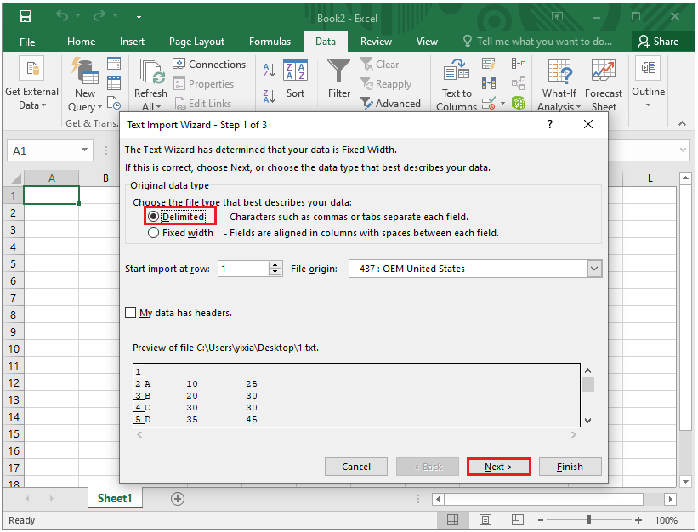698x532 pixels.
Task: Switch to the Formulas ribbon tab
Action: 270,41
